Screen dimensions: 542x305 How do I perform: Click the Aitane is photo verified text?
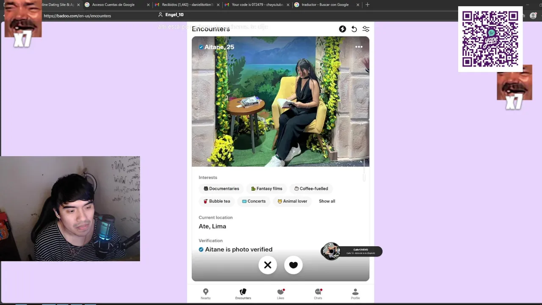pos(238,250)
